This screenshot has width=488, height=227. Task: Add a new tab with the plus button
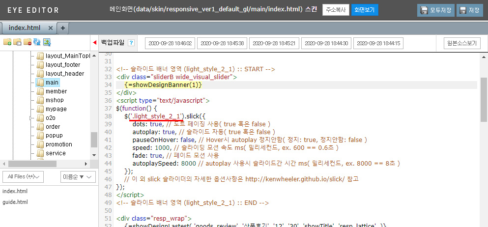click(x=63, y=28)
